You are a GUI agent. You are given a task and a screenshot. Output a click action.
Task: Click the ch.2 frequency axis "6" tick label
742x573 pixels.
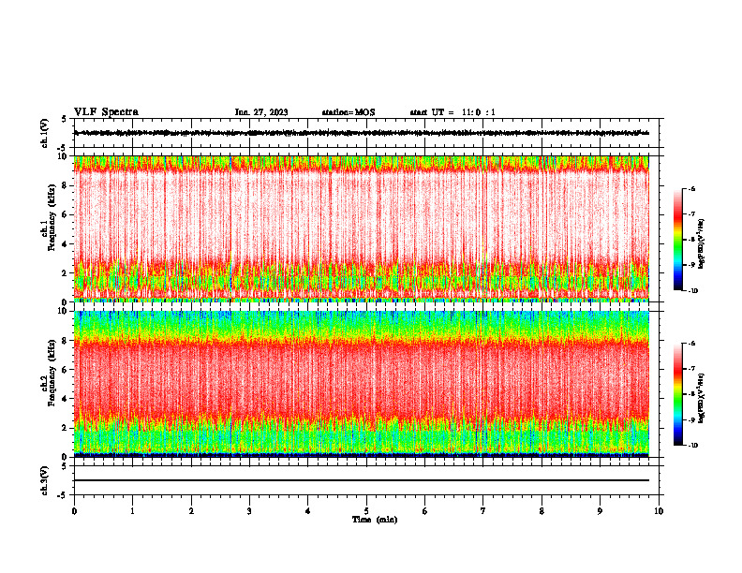pos(66,370)
